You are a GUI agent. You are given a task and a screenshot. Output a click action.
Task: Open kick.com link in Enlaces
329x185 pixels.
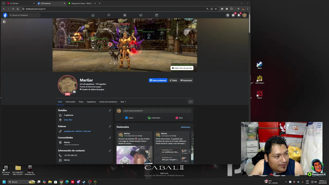click(87, 131)
